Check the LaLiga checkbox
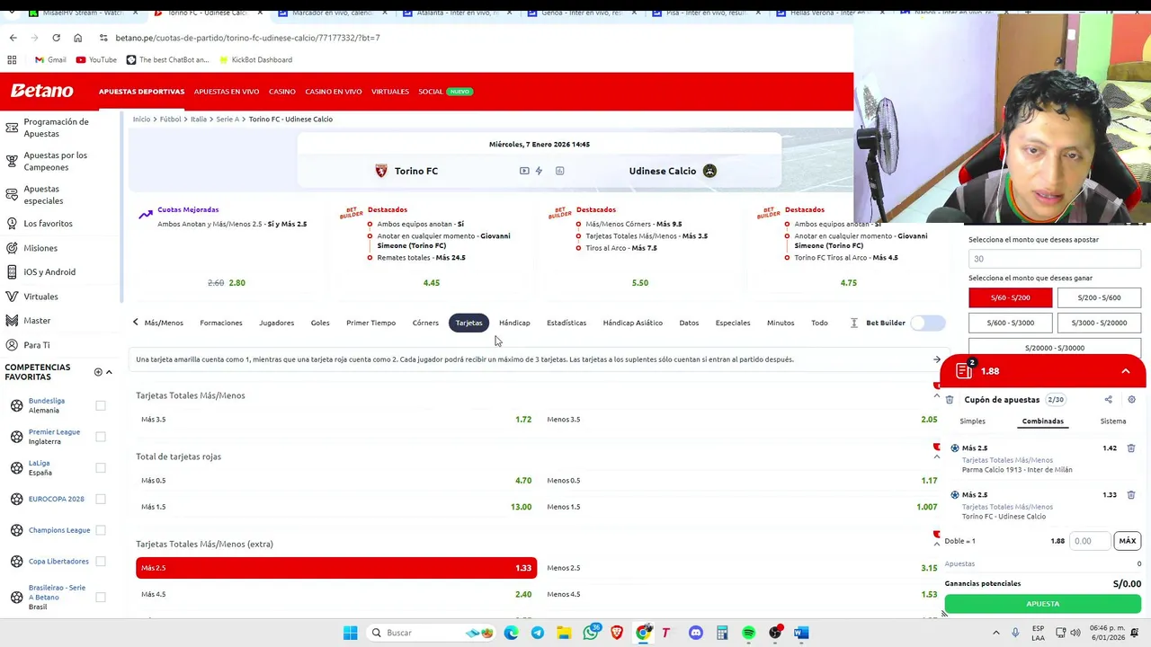The image size is (1151, 647). (x=101, y=467)
